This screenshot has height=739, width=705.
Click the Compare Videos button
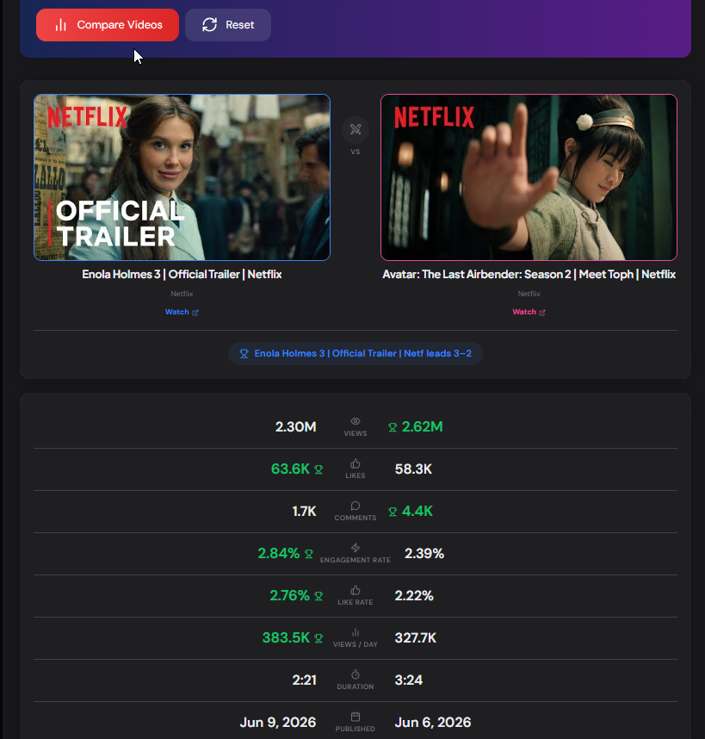[108, 25]
